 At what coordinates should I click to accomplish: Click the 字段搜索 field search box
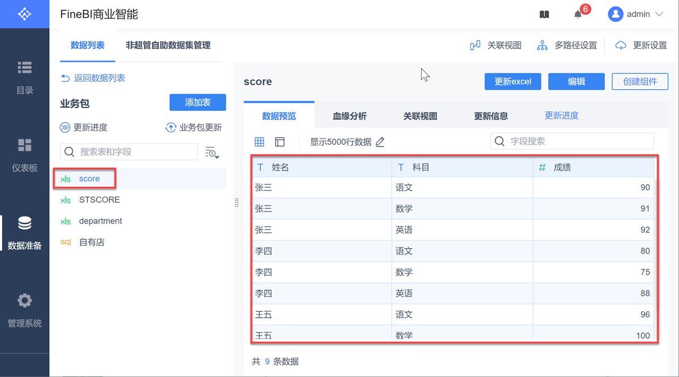(571, 141)
